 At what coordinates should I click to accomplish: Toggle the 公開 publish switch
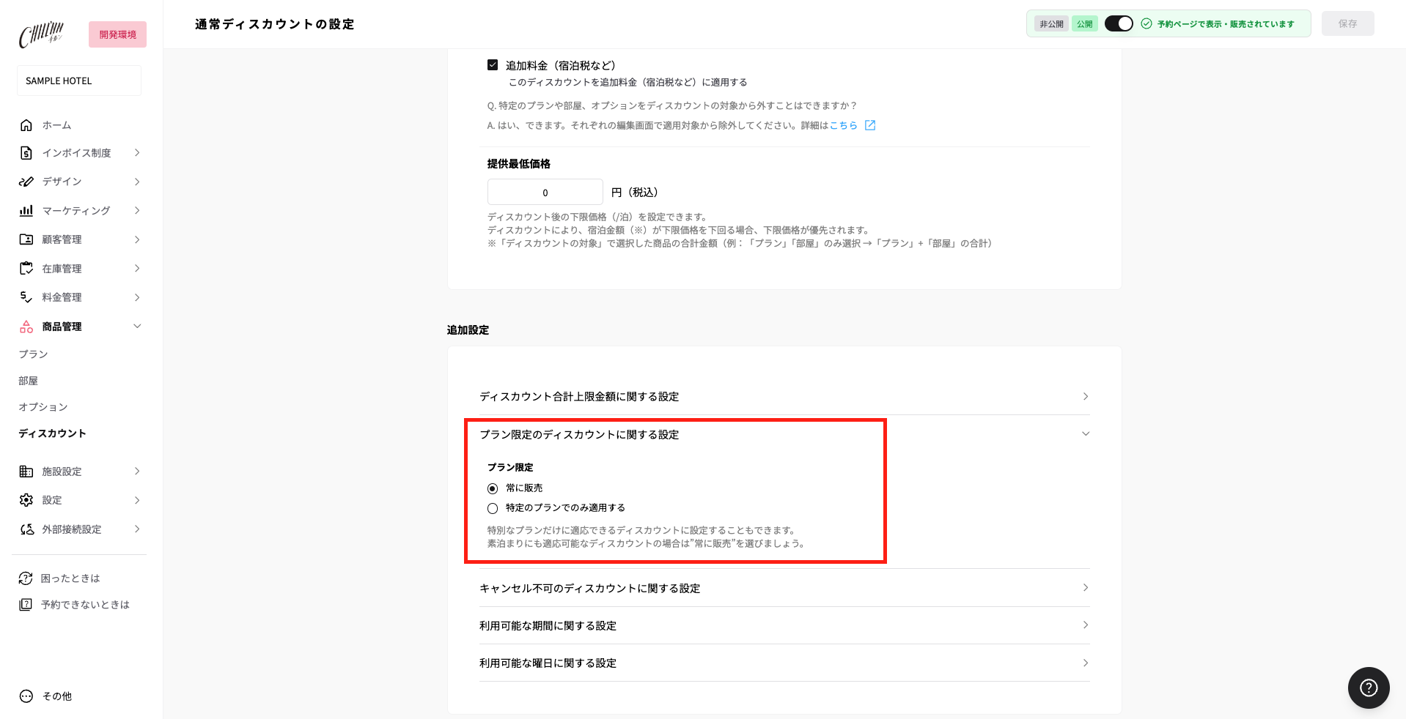[x=1119, y=24]
